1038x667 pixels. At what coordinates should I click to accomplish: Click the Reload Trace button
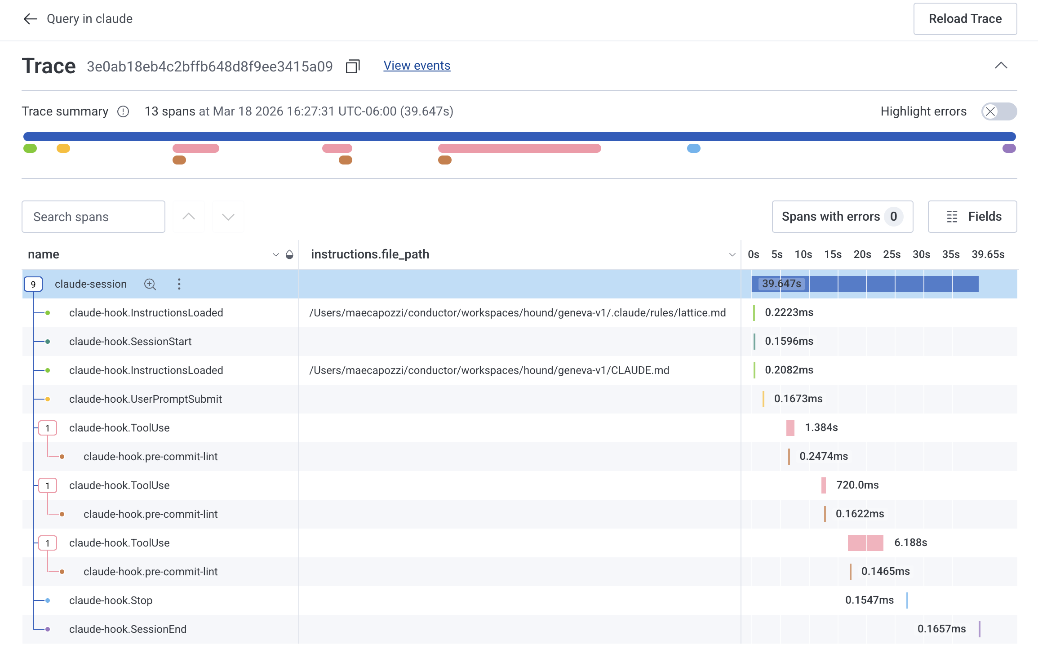pyautogui.click(x=965, y=19)
